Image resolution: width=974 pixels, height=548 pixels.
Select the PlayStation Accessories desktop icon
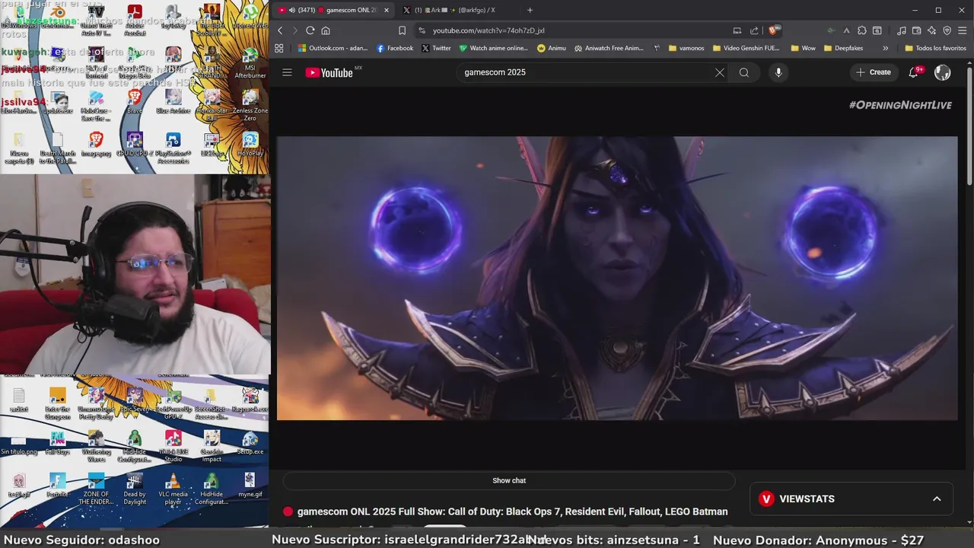click(x=173, y=148)
